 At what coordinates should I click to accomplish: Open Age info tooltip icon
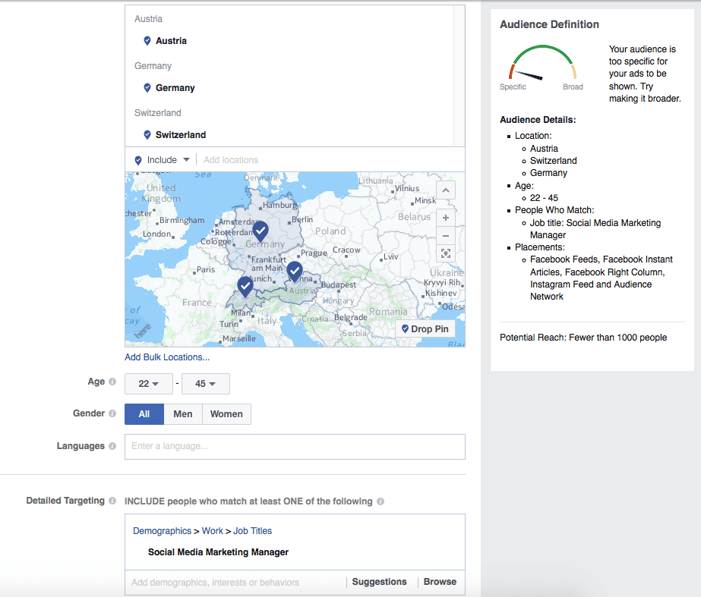point(112,382)
